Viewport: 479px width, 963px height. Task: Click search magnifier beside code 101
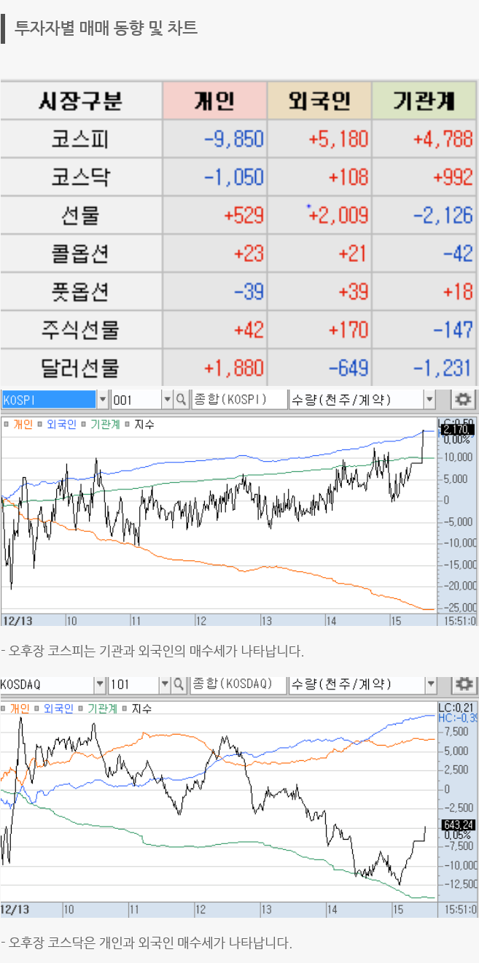179,684
